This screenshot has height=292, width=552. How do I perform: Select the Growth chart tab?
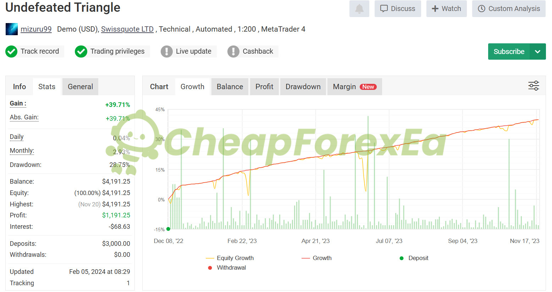click(192, 87)
